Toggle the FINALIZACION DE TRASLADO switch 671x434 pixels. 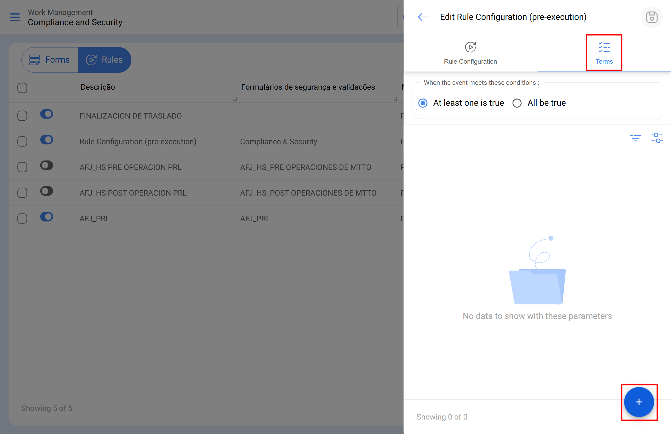(47, 114)
